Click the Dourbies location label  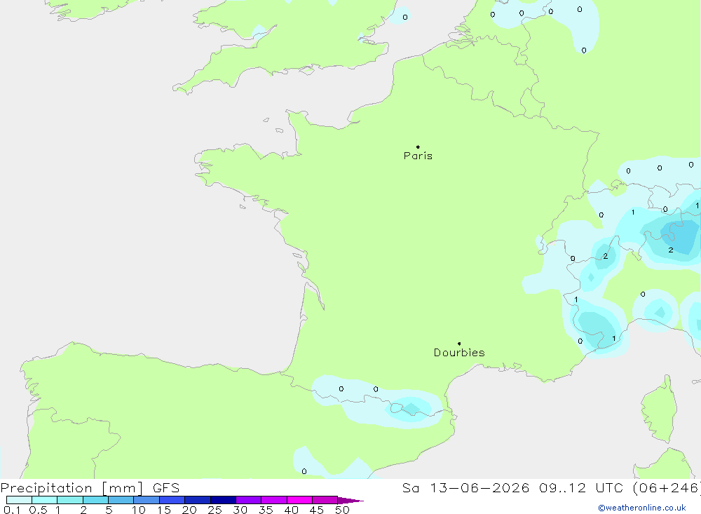point(459,353)
